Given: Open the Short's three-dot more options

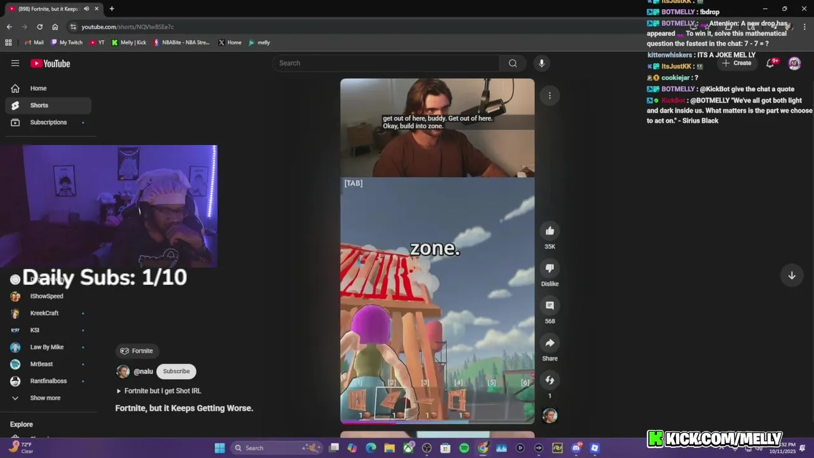Looking at the screenshot, I should (x=550, y=95).
